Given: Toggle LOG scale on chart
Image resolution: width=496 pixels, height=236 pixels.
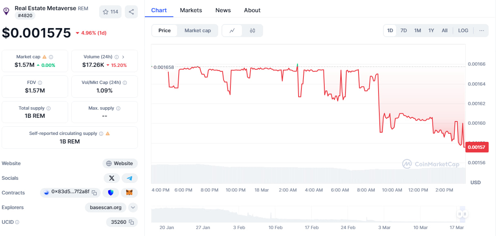Looking at the screenshot, I should click(463, 31).
